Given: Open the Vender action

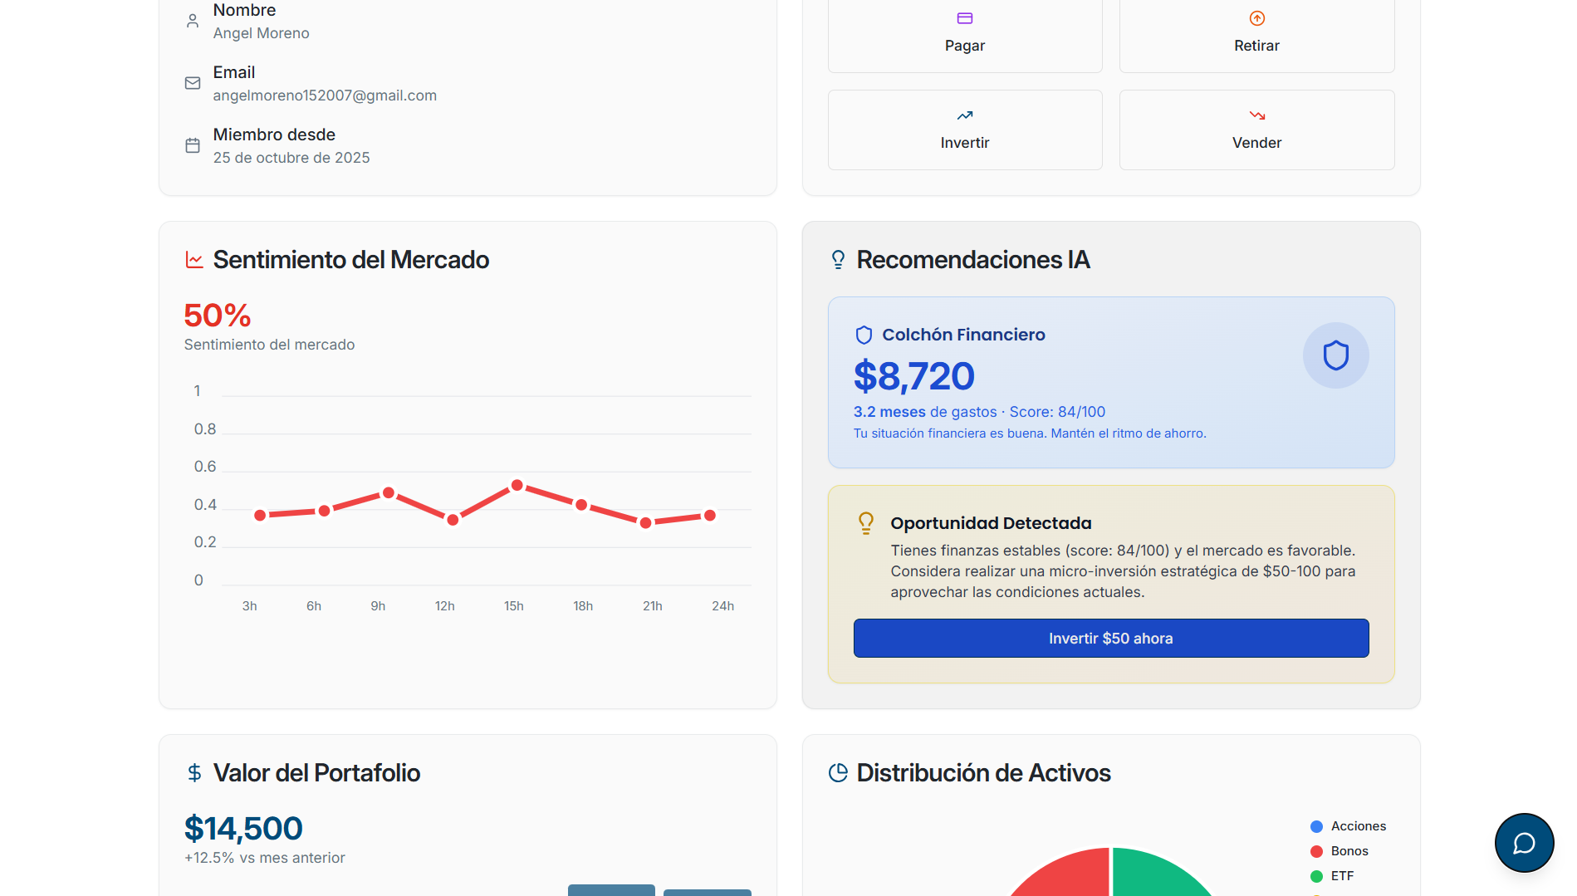Looking at the screenshot, I should pyautogui.click(x=1256, y=130).
